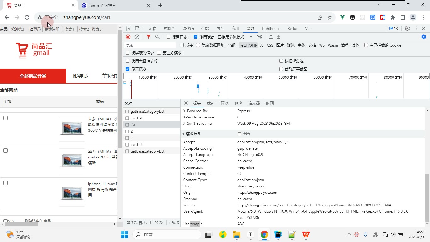Import HAR file upload arrow icon

(x=271, y=37)
